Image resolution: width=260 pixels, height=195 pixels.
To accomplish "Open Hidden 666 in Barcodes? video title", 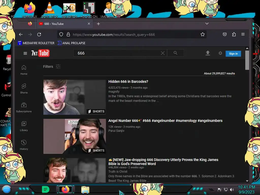I will coord(128,82).
